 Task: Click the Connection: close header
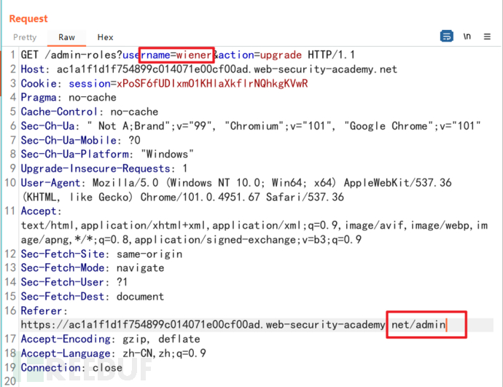point(73,367)
